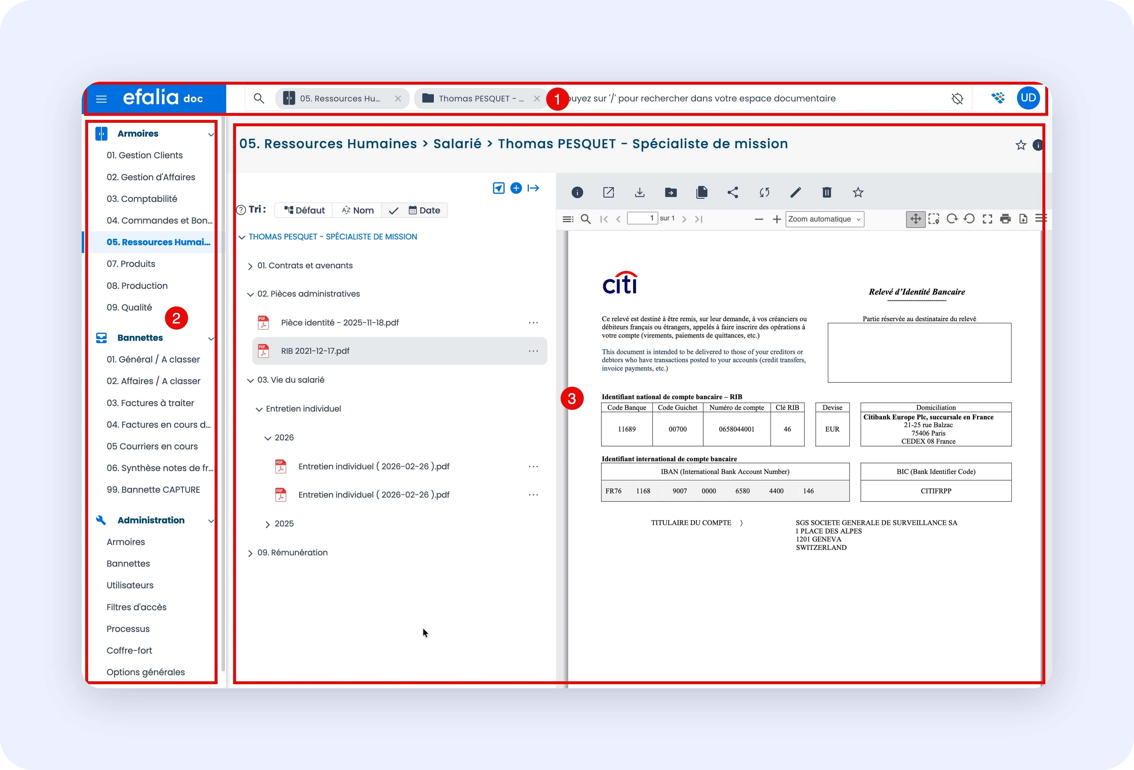Download the displayed RIB document

(640, 193)
